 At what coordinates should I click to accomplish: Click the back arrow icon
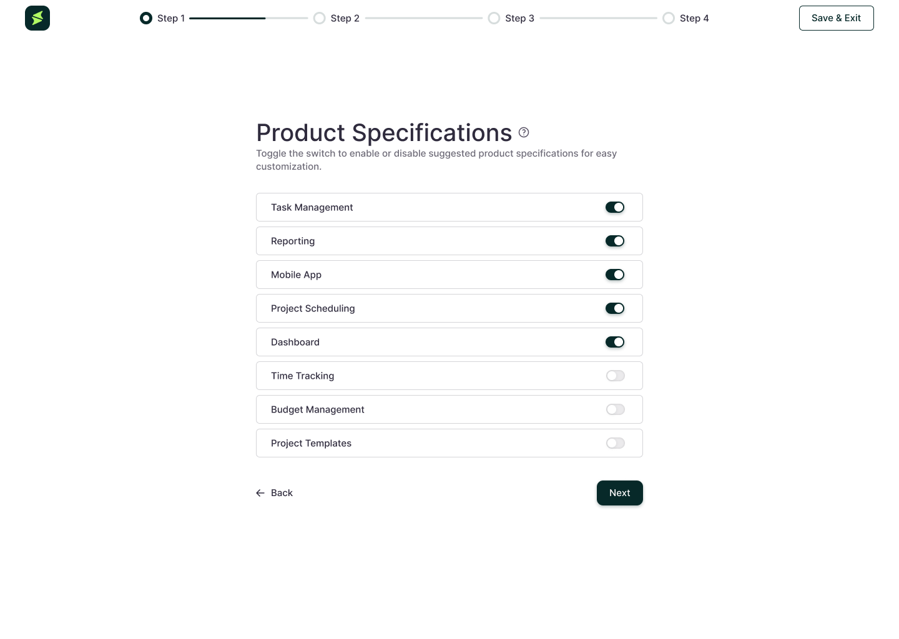coord(260,493)
